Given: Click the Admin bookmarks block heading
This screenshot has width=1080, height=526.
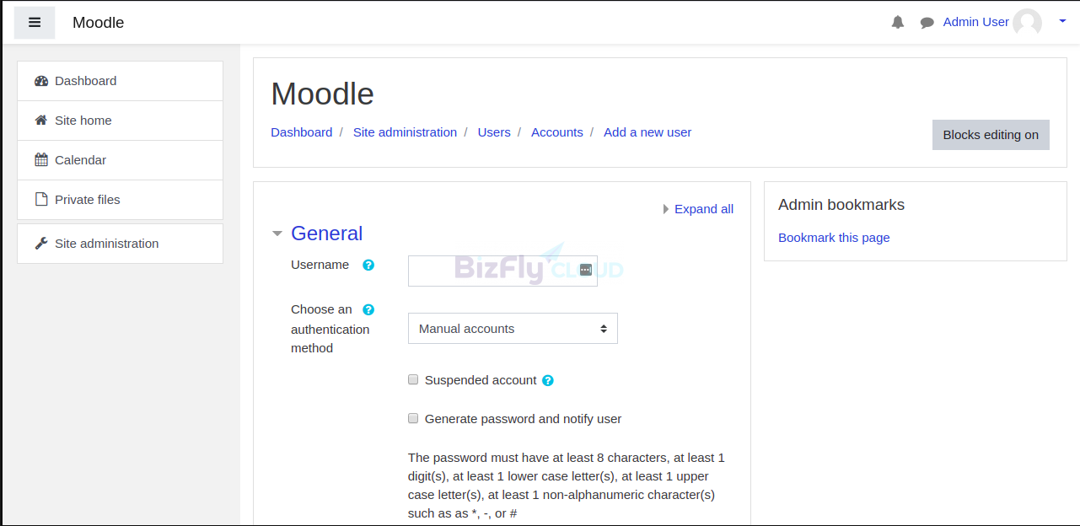Looking at the screenshot, I should coord(841,205).
